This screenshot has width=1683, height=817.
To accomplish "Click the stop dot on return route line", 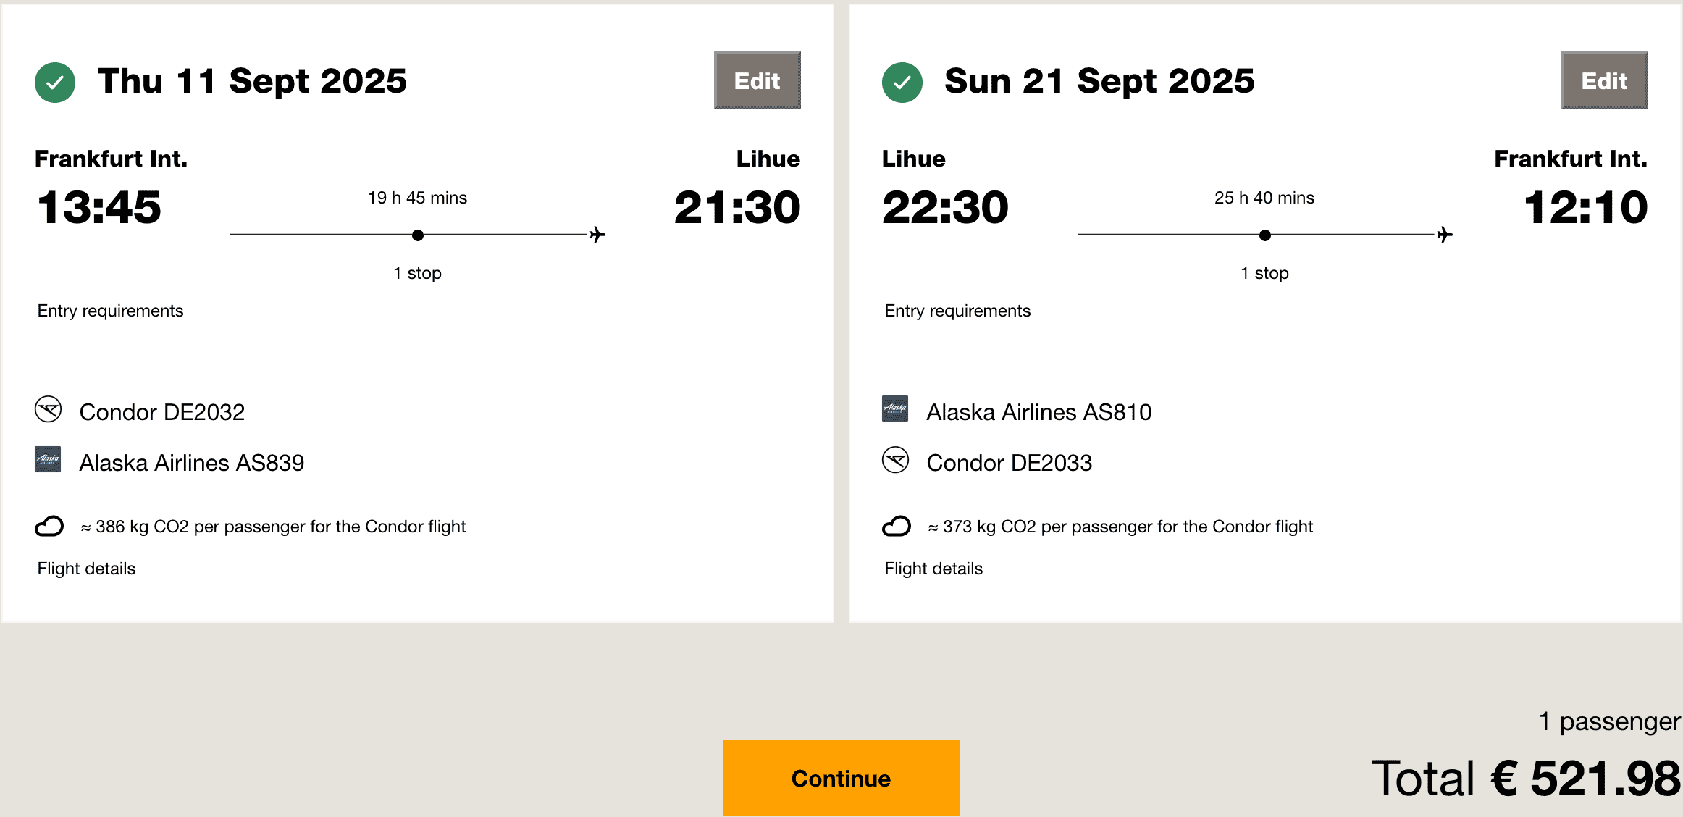I will tap(1265, 235).
